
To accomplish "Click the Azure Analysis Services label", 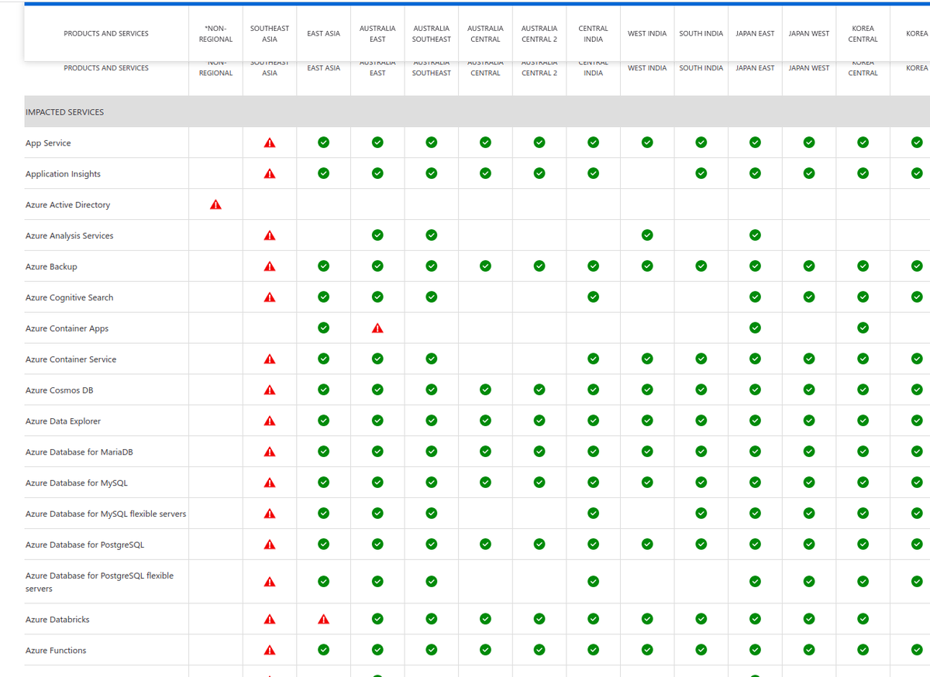I will point(69,236).
